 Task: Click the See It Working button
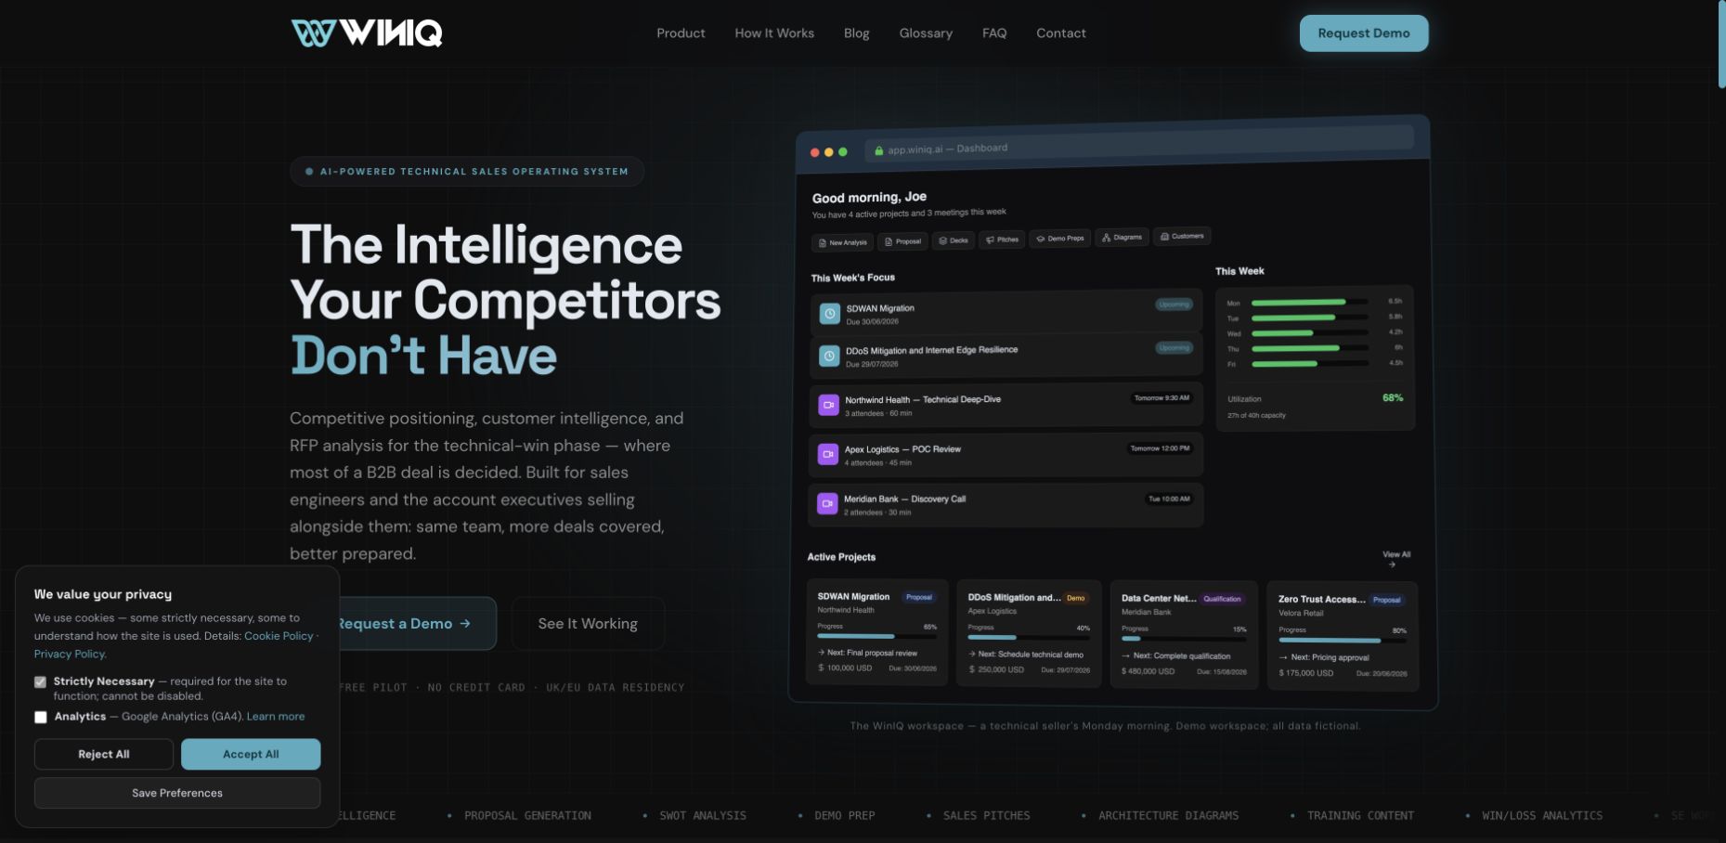coord(588,624)
